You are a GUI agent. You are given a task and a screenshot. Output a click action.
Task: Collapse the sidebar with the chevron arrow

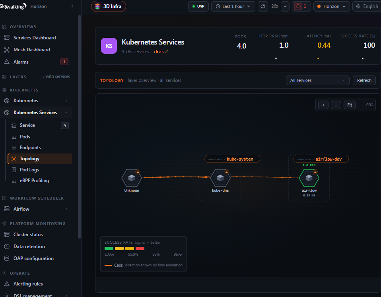72,6
